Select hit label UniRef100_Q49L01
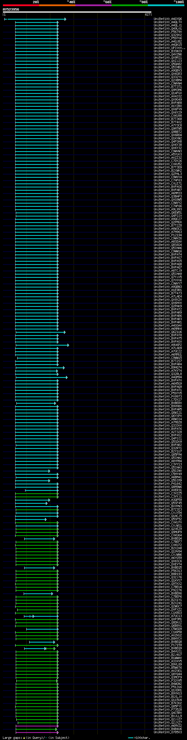This screenshot has height=740, width=187. [168, 28]
